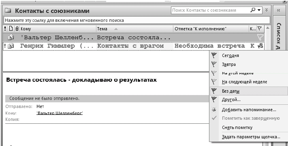
Task: Choose На этой неделе flag option
Action: [x=249, y=73]
